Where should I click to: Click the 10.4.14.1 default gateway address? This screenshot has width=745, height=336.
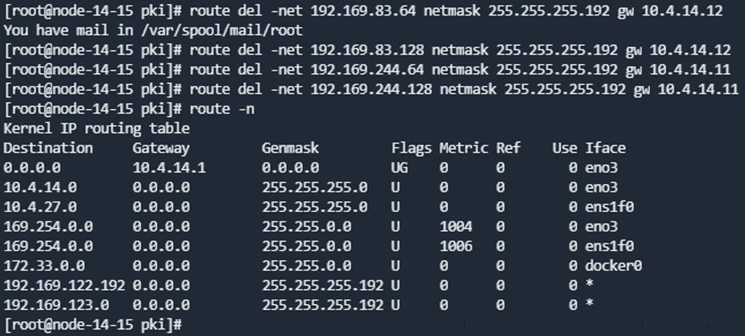(x=169, y=168)
